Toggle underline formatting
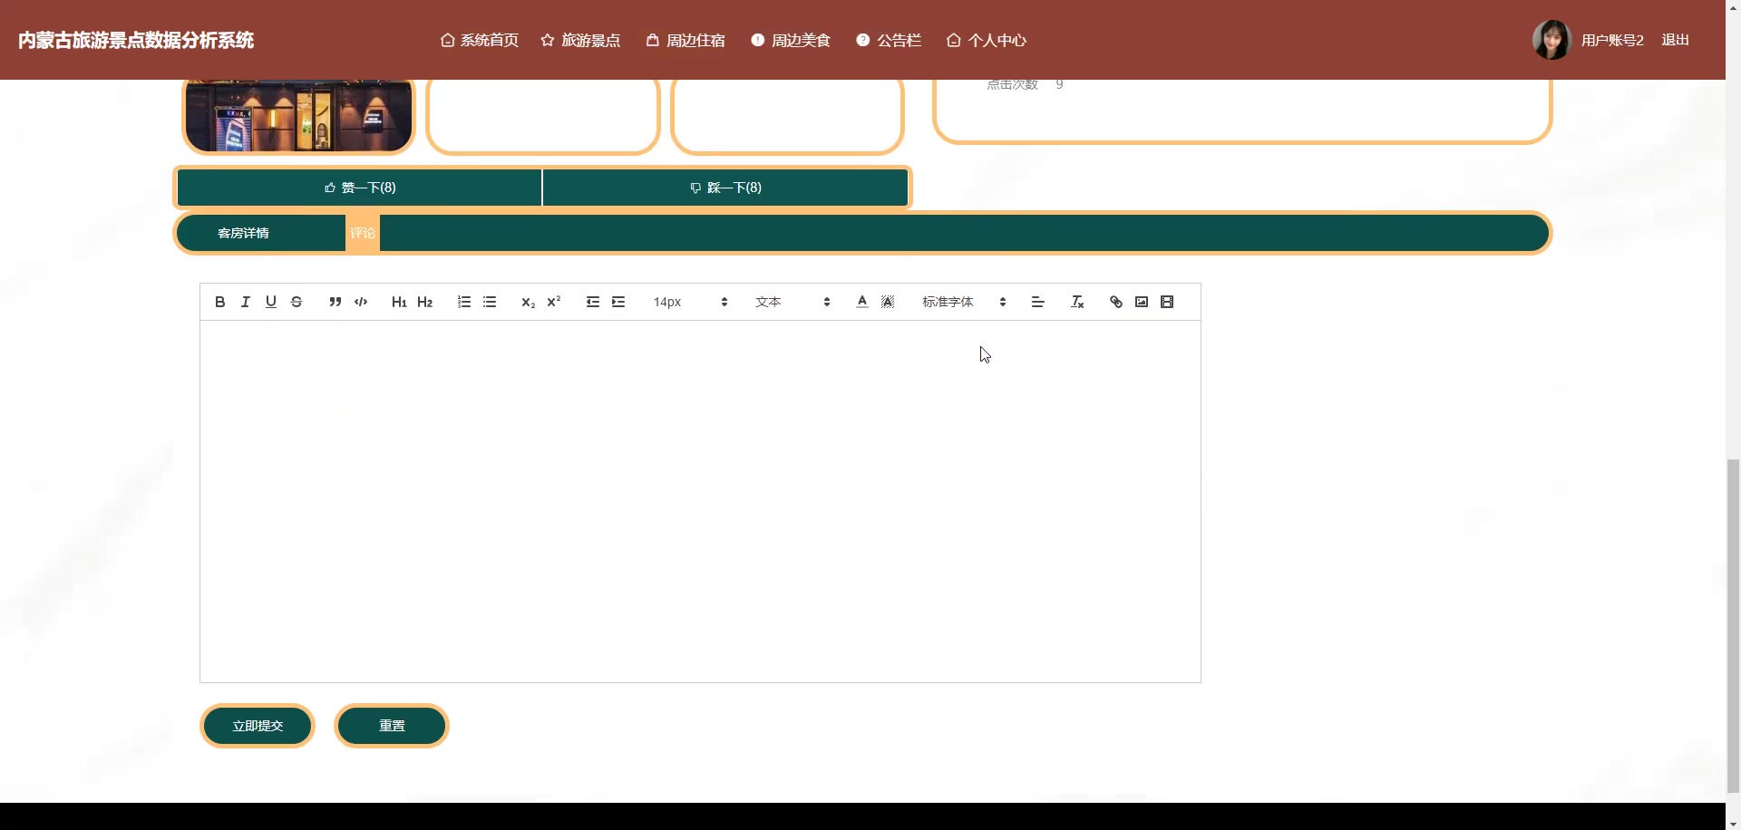This screenshot has width=1741, height=830. 270,302
